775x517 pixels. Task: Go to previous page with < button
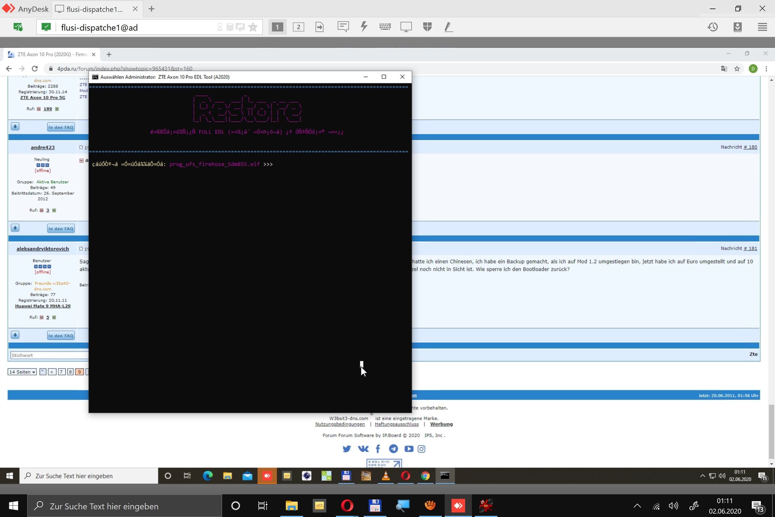click(52, 372)
